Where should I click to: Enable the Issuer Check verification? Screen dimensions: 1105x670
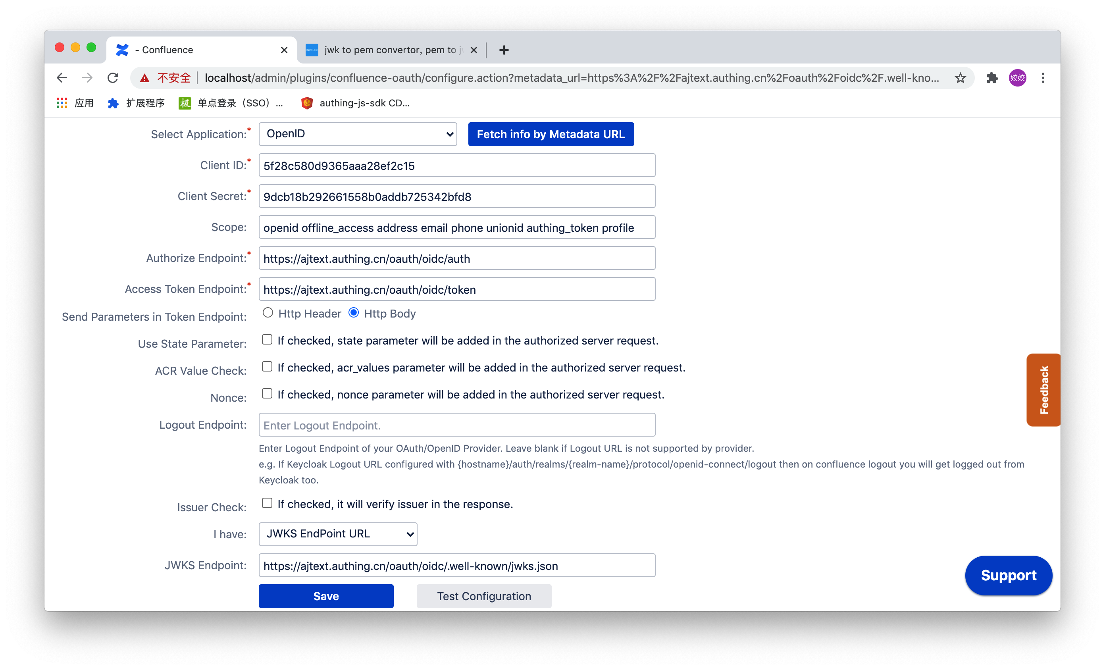click(267, 503)
